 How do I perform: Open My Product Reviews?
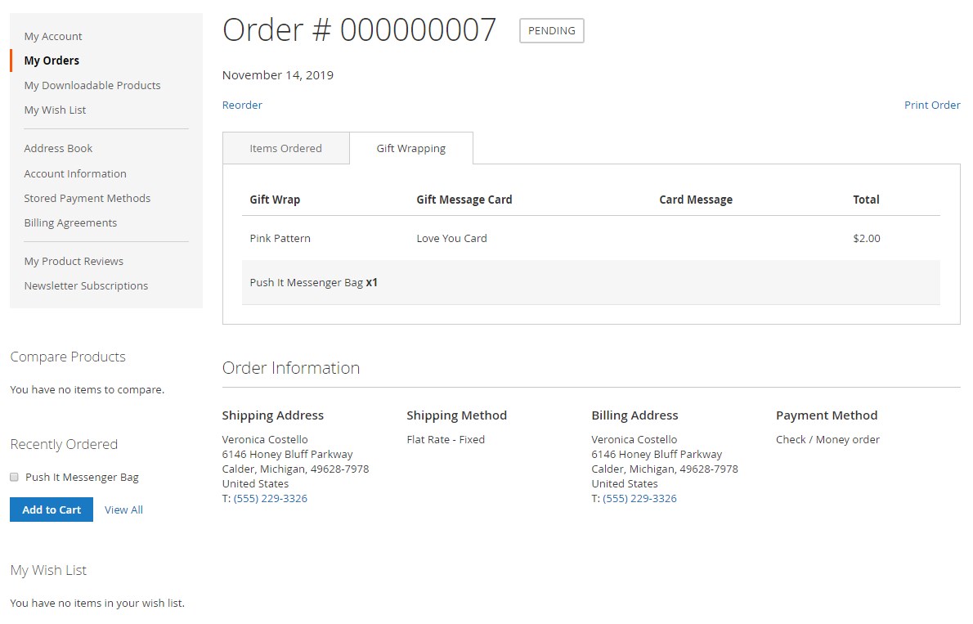(x=74, y=261)
